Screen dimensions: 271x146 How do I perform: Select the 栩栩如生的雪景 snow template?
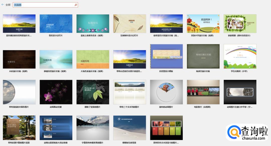(130, 128)
